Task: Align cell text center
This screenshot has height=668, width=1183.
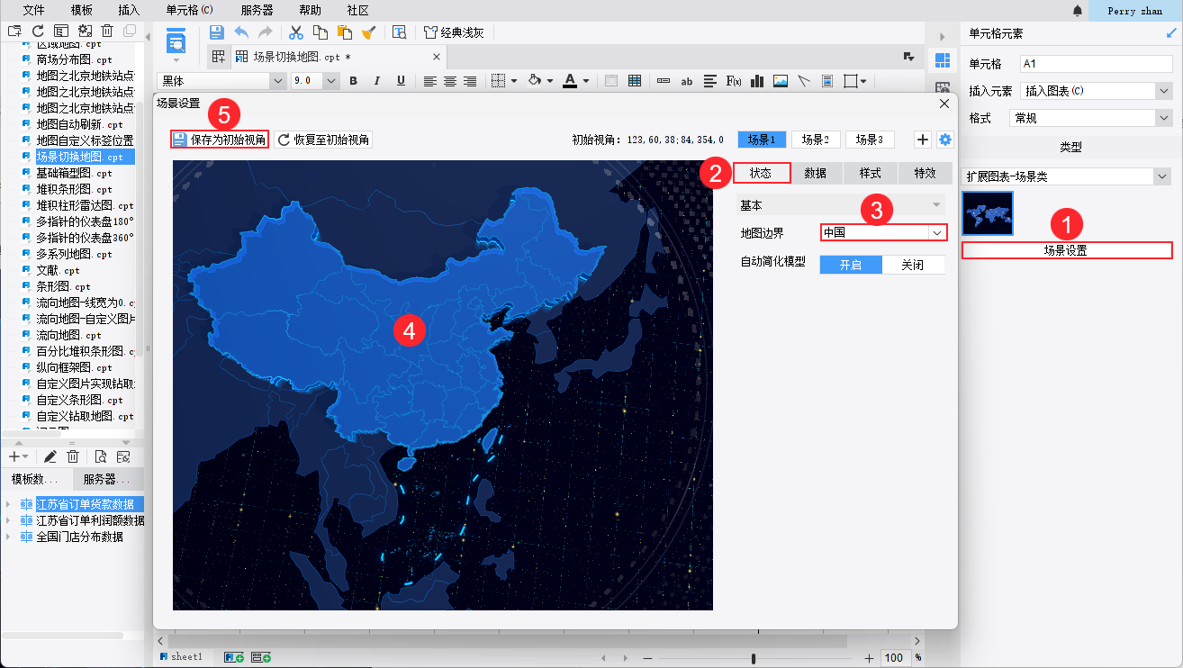Action: 450,81
